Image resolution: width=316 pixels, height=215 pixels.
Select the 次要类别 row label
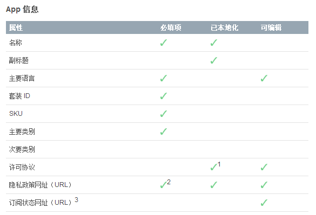(x=22, y=149)
